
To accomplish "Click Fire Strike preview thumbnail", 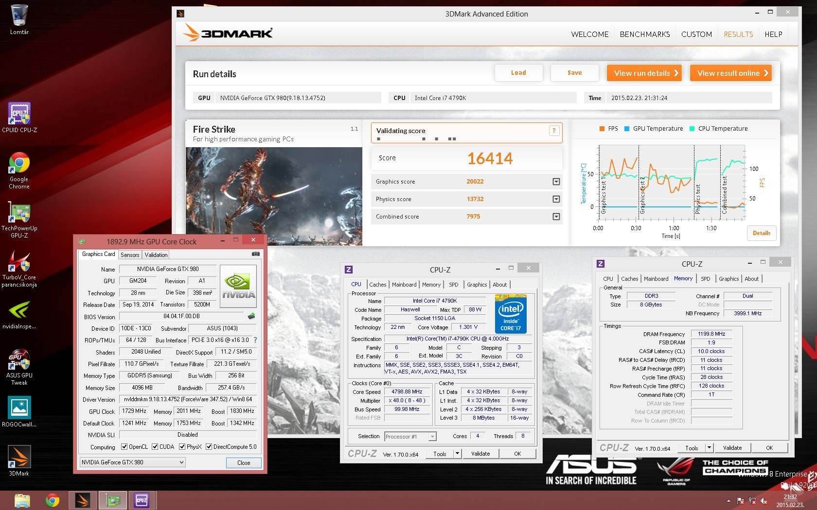I will point(274,196).
